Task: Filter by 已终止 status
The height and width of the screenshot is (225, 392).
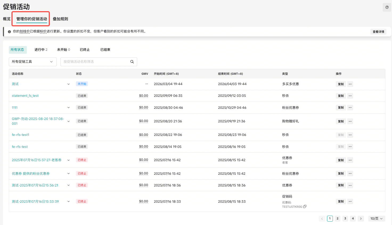Action: [x=85, y=50]
